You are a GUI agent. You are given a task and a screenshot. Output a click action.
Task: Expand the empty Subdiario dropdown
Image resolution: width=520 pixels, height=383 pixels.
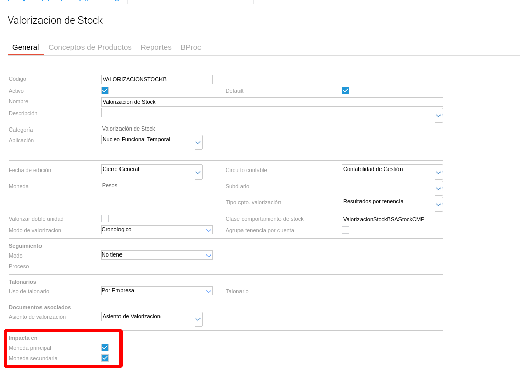438,189
